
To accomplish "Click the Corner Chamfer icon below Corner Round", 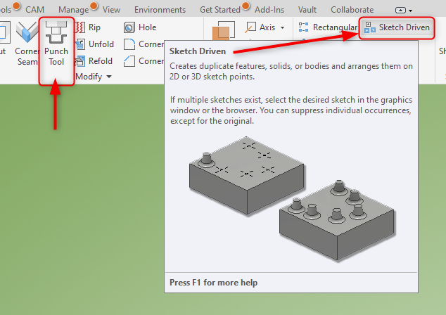I will tap(129, 61).
